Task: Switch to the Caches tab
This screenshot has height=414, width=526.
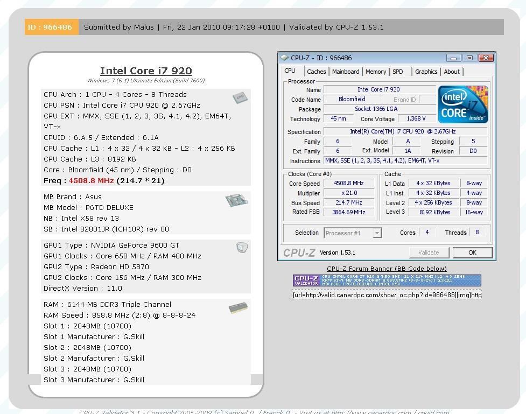Action: click(317, 72)
